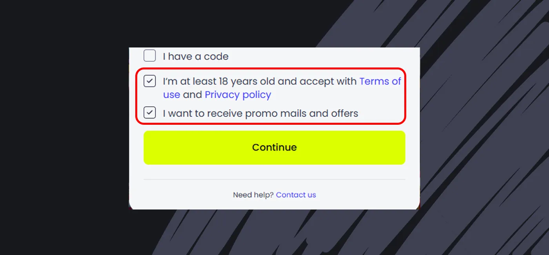Tick the 'I have a code' checkbox
The image size is (549, 255).
point(149,56)
